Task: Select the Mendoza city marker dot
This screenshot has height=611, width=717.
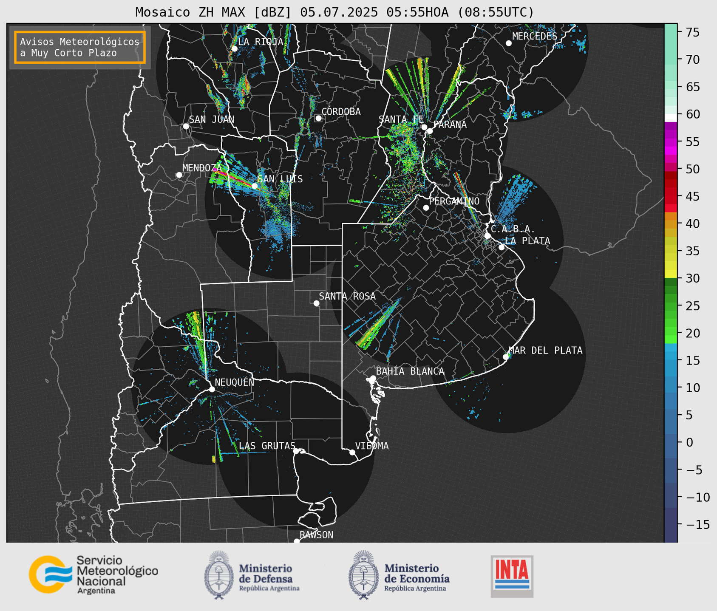Action: pos(179,175)
